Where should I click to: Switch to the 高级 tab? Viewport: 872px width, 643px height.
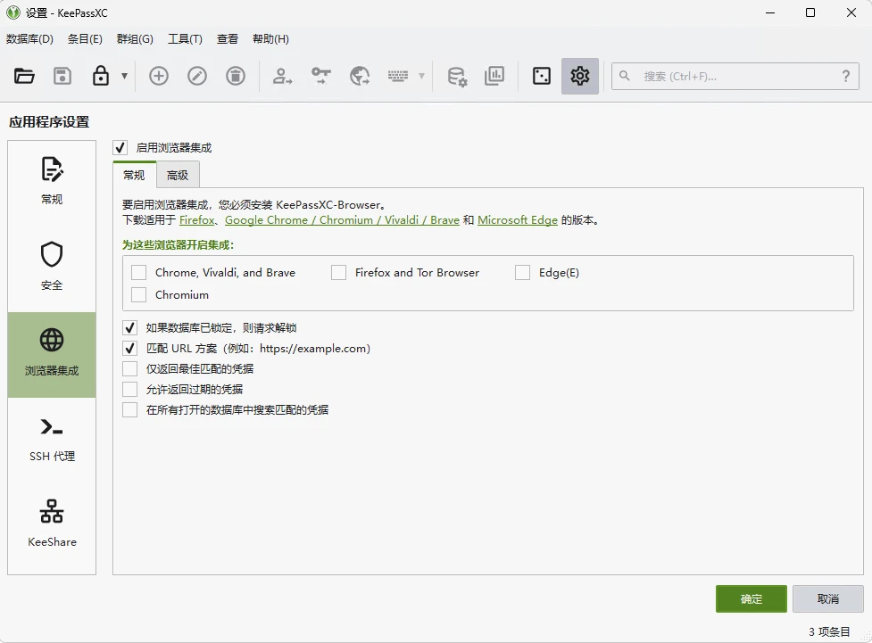click(178, 175)
